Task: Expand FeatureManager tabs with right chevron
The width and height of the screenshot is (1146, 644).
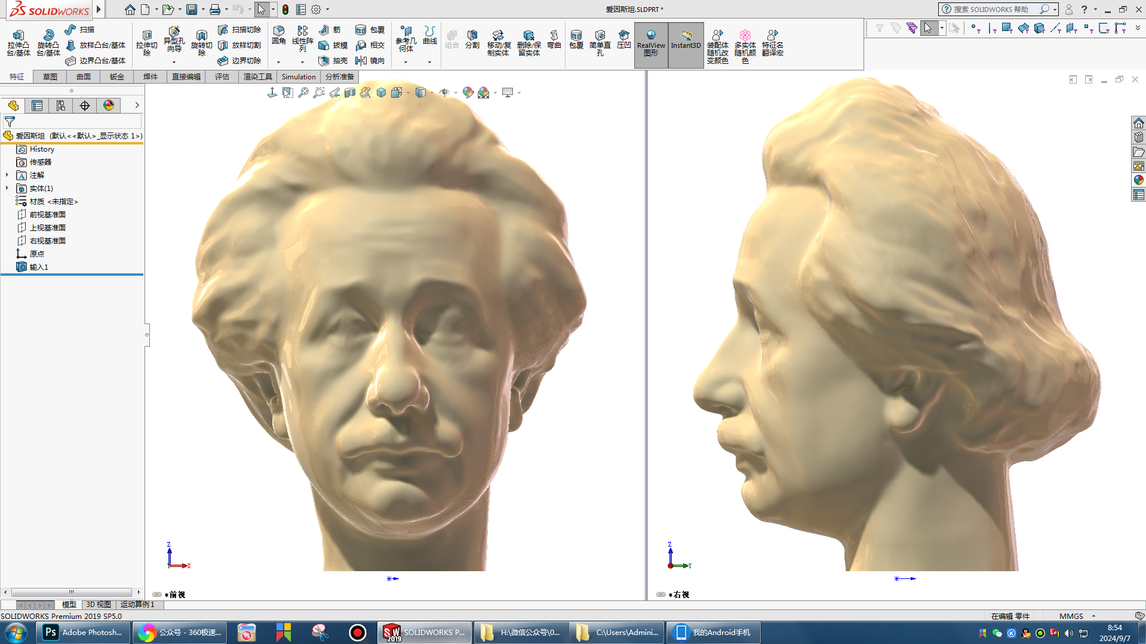Action: tap(137, 106)
